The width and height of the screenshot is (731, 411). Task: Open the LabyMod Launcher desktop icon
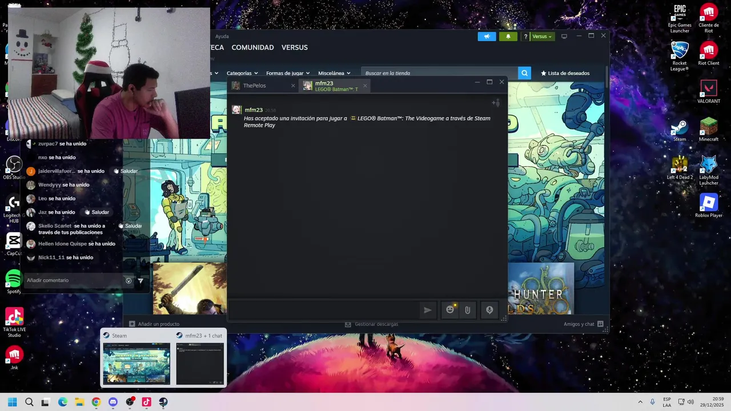click(x=709, y=171)
